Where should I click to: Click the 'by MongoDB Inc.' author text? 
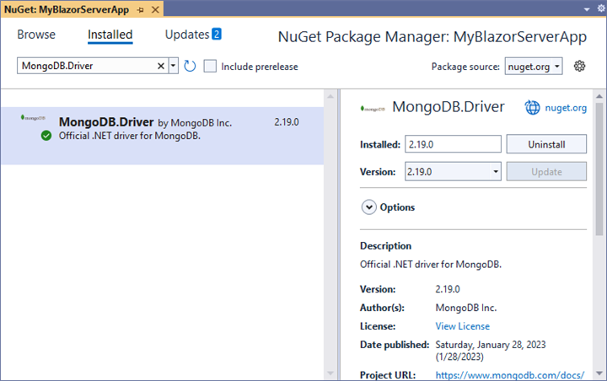pyautogui.click(x=195, y=123)
